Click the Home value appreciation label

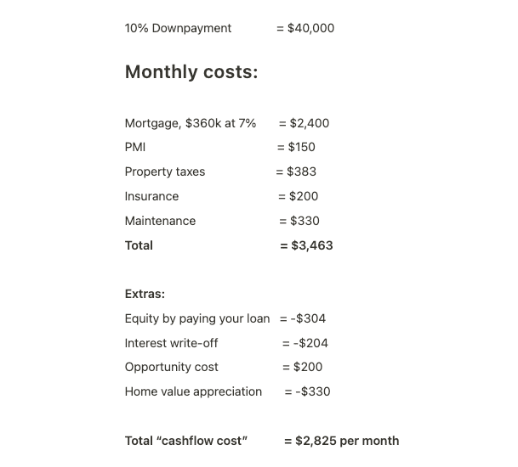point(193,391)
